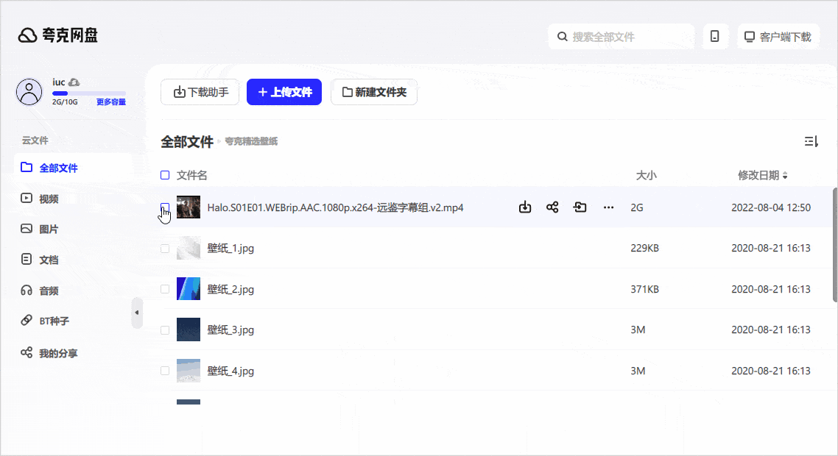838x456 pixels.
Task: Select 我的分享 in the sidebar
Action: (x=57, y=353)
